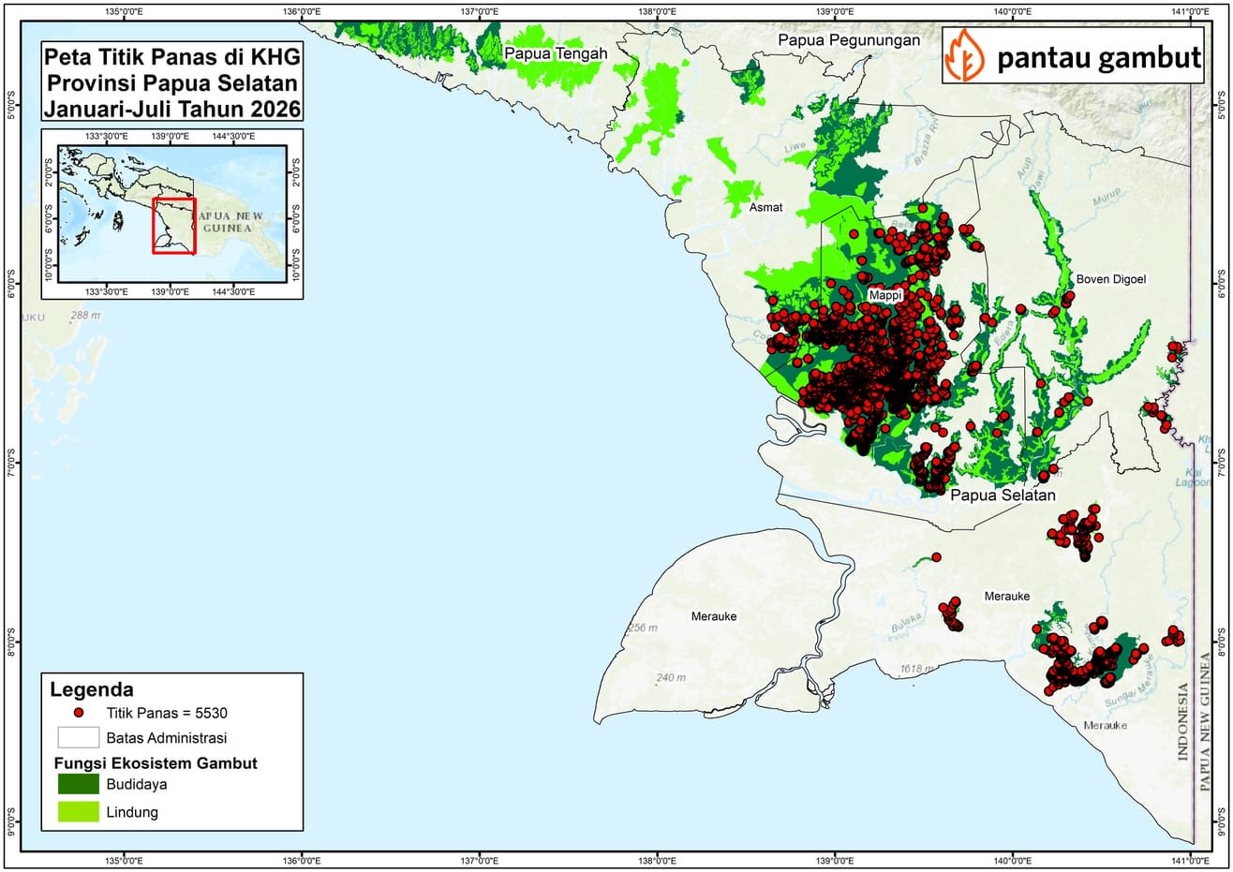The image size is (1233, 872).
Task: Click the Boven Digoel regency label
Action: point(1110,279)
